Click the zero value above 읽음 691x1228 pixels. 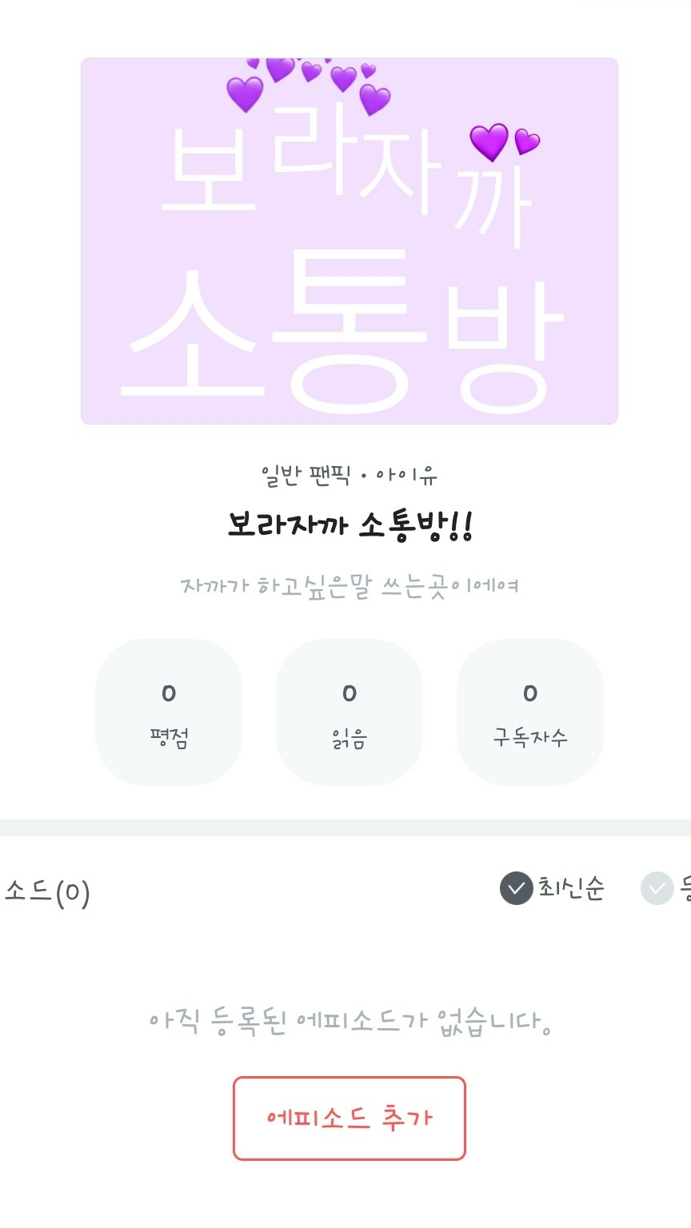(349, 693)
